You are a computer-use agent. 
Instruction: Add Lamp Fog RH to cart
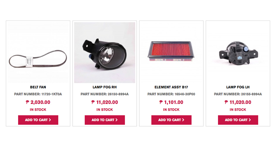click(105, 120)
